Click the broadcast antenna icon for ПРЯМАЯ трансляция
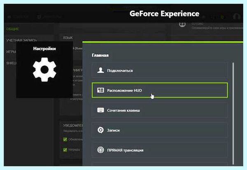The height and width of the screenshot is (170, 247). coord(100,150)
